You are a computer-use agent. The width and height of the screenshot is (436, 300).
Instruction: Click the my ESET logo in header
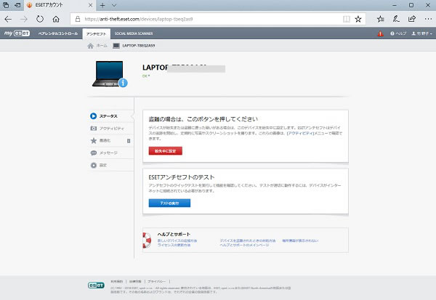17,33
